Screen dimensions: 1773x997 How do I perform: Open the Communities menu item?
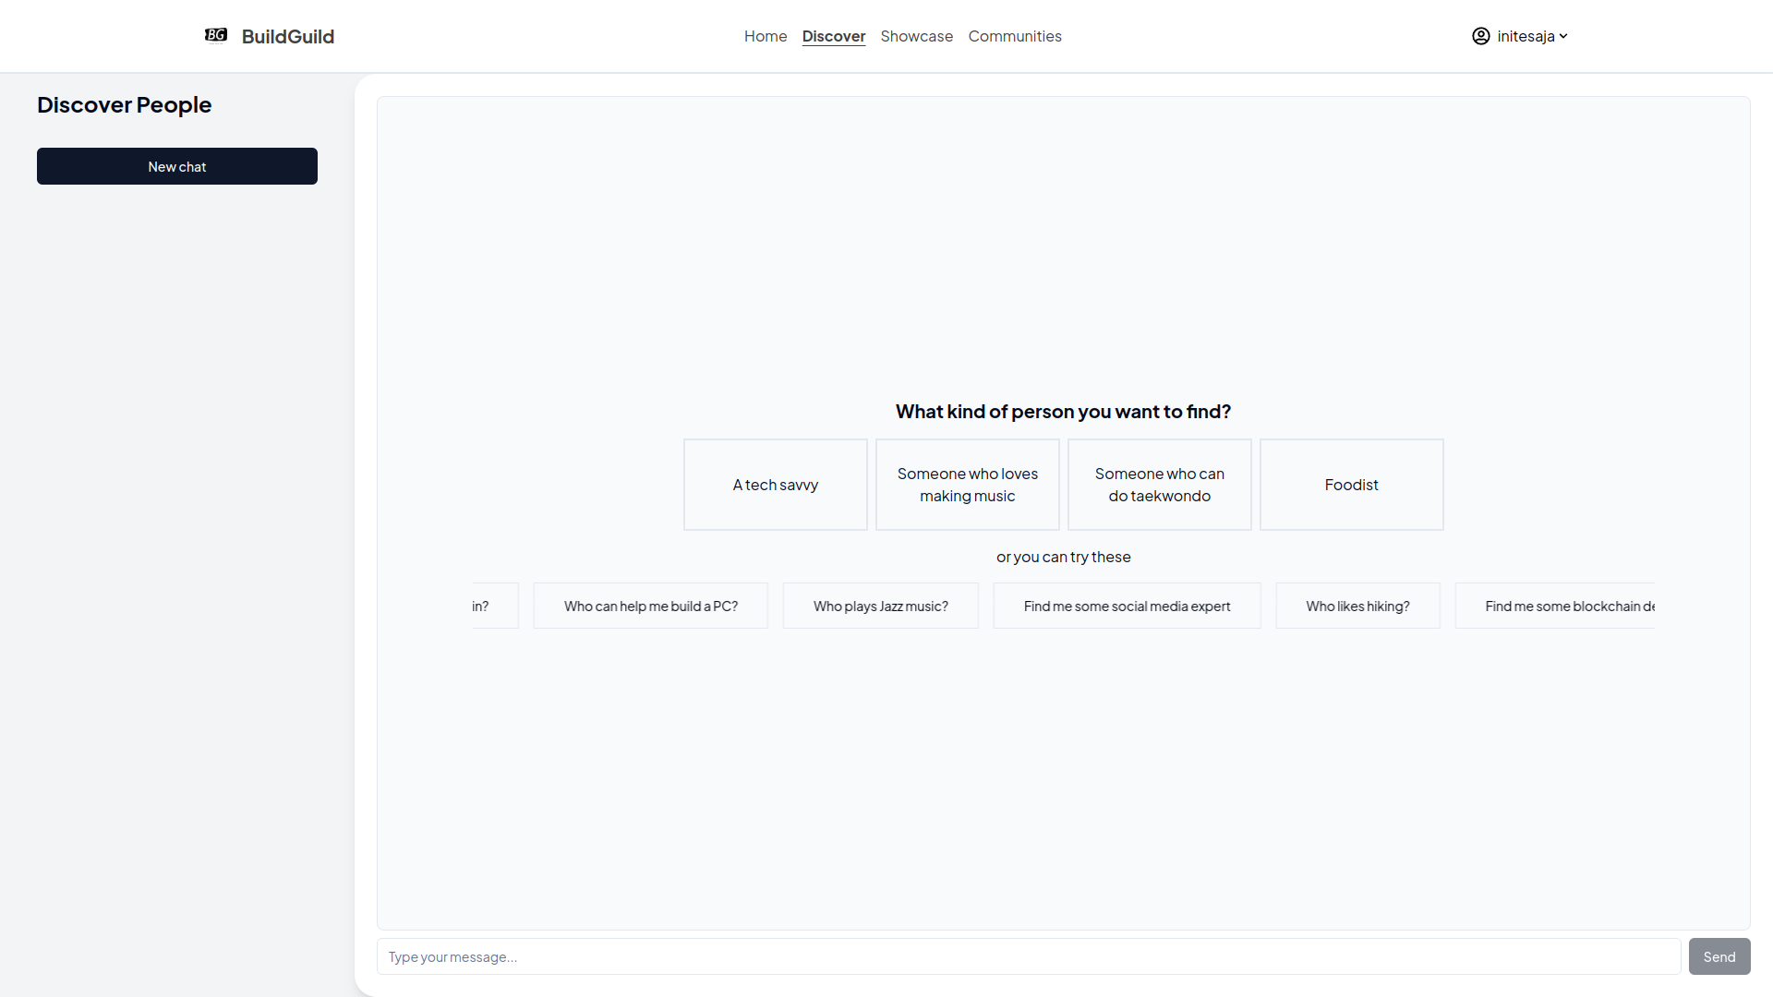coord(1014,36)
